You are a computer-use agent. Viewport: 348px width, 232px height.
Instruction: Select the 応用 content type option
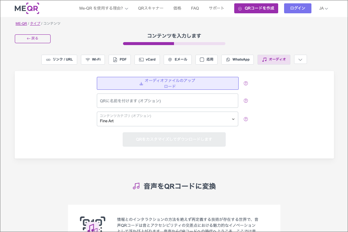coord(207,59)
